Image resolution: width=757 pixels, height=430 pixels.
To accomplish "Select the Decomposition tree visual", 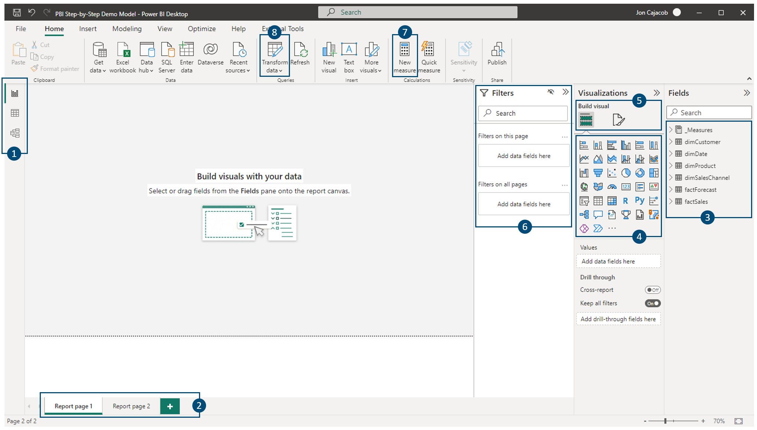I will [584, 214].
